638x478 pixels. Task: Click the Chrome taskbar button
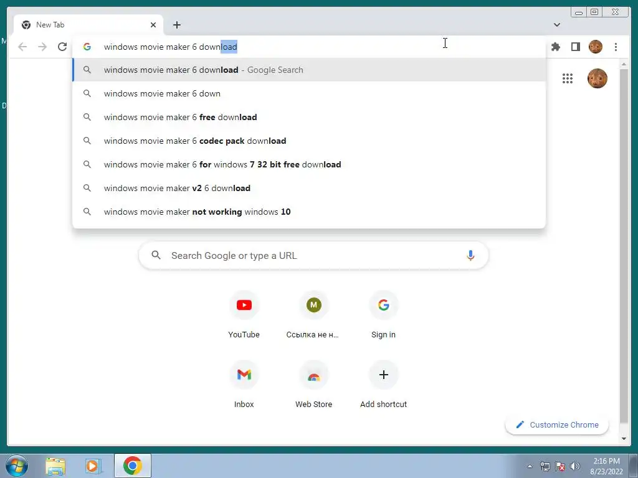pyautogui.click(x=132, y=466)
